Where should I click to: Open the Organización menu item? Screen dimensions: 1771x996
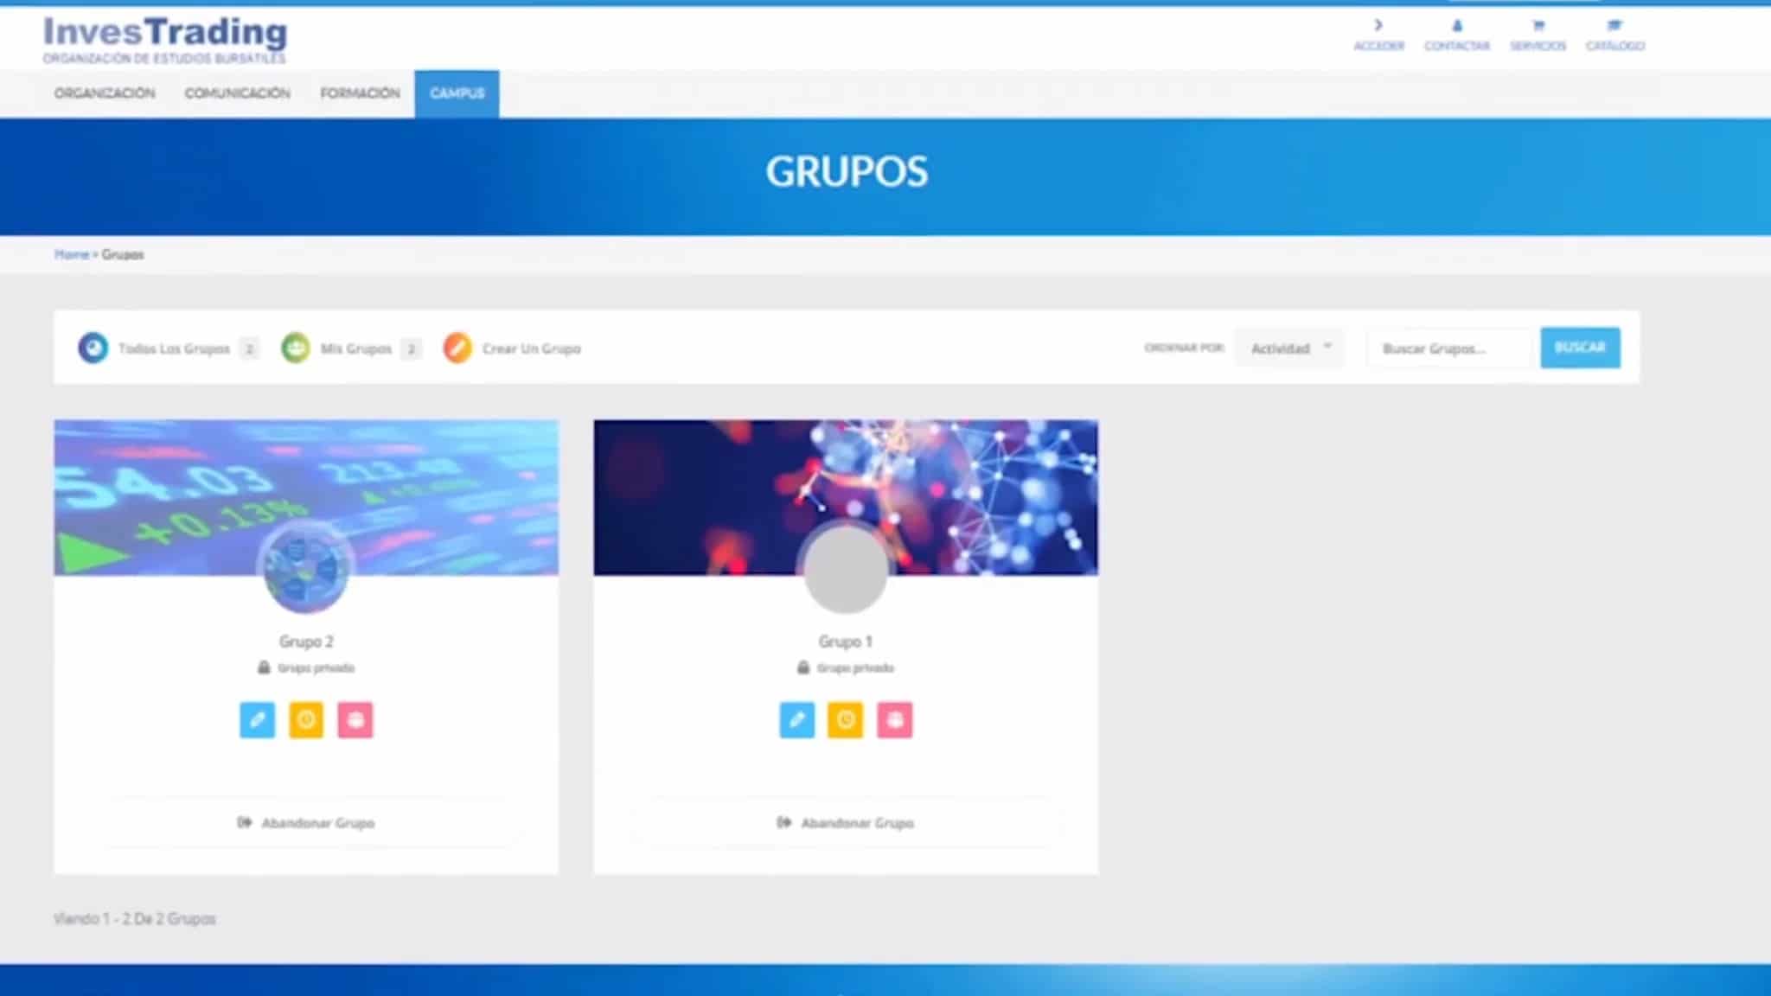[105, 93]
